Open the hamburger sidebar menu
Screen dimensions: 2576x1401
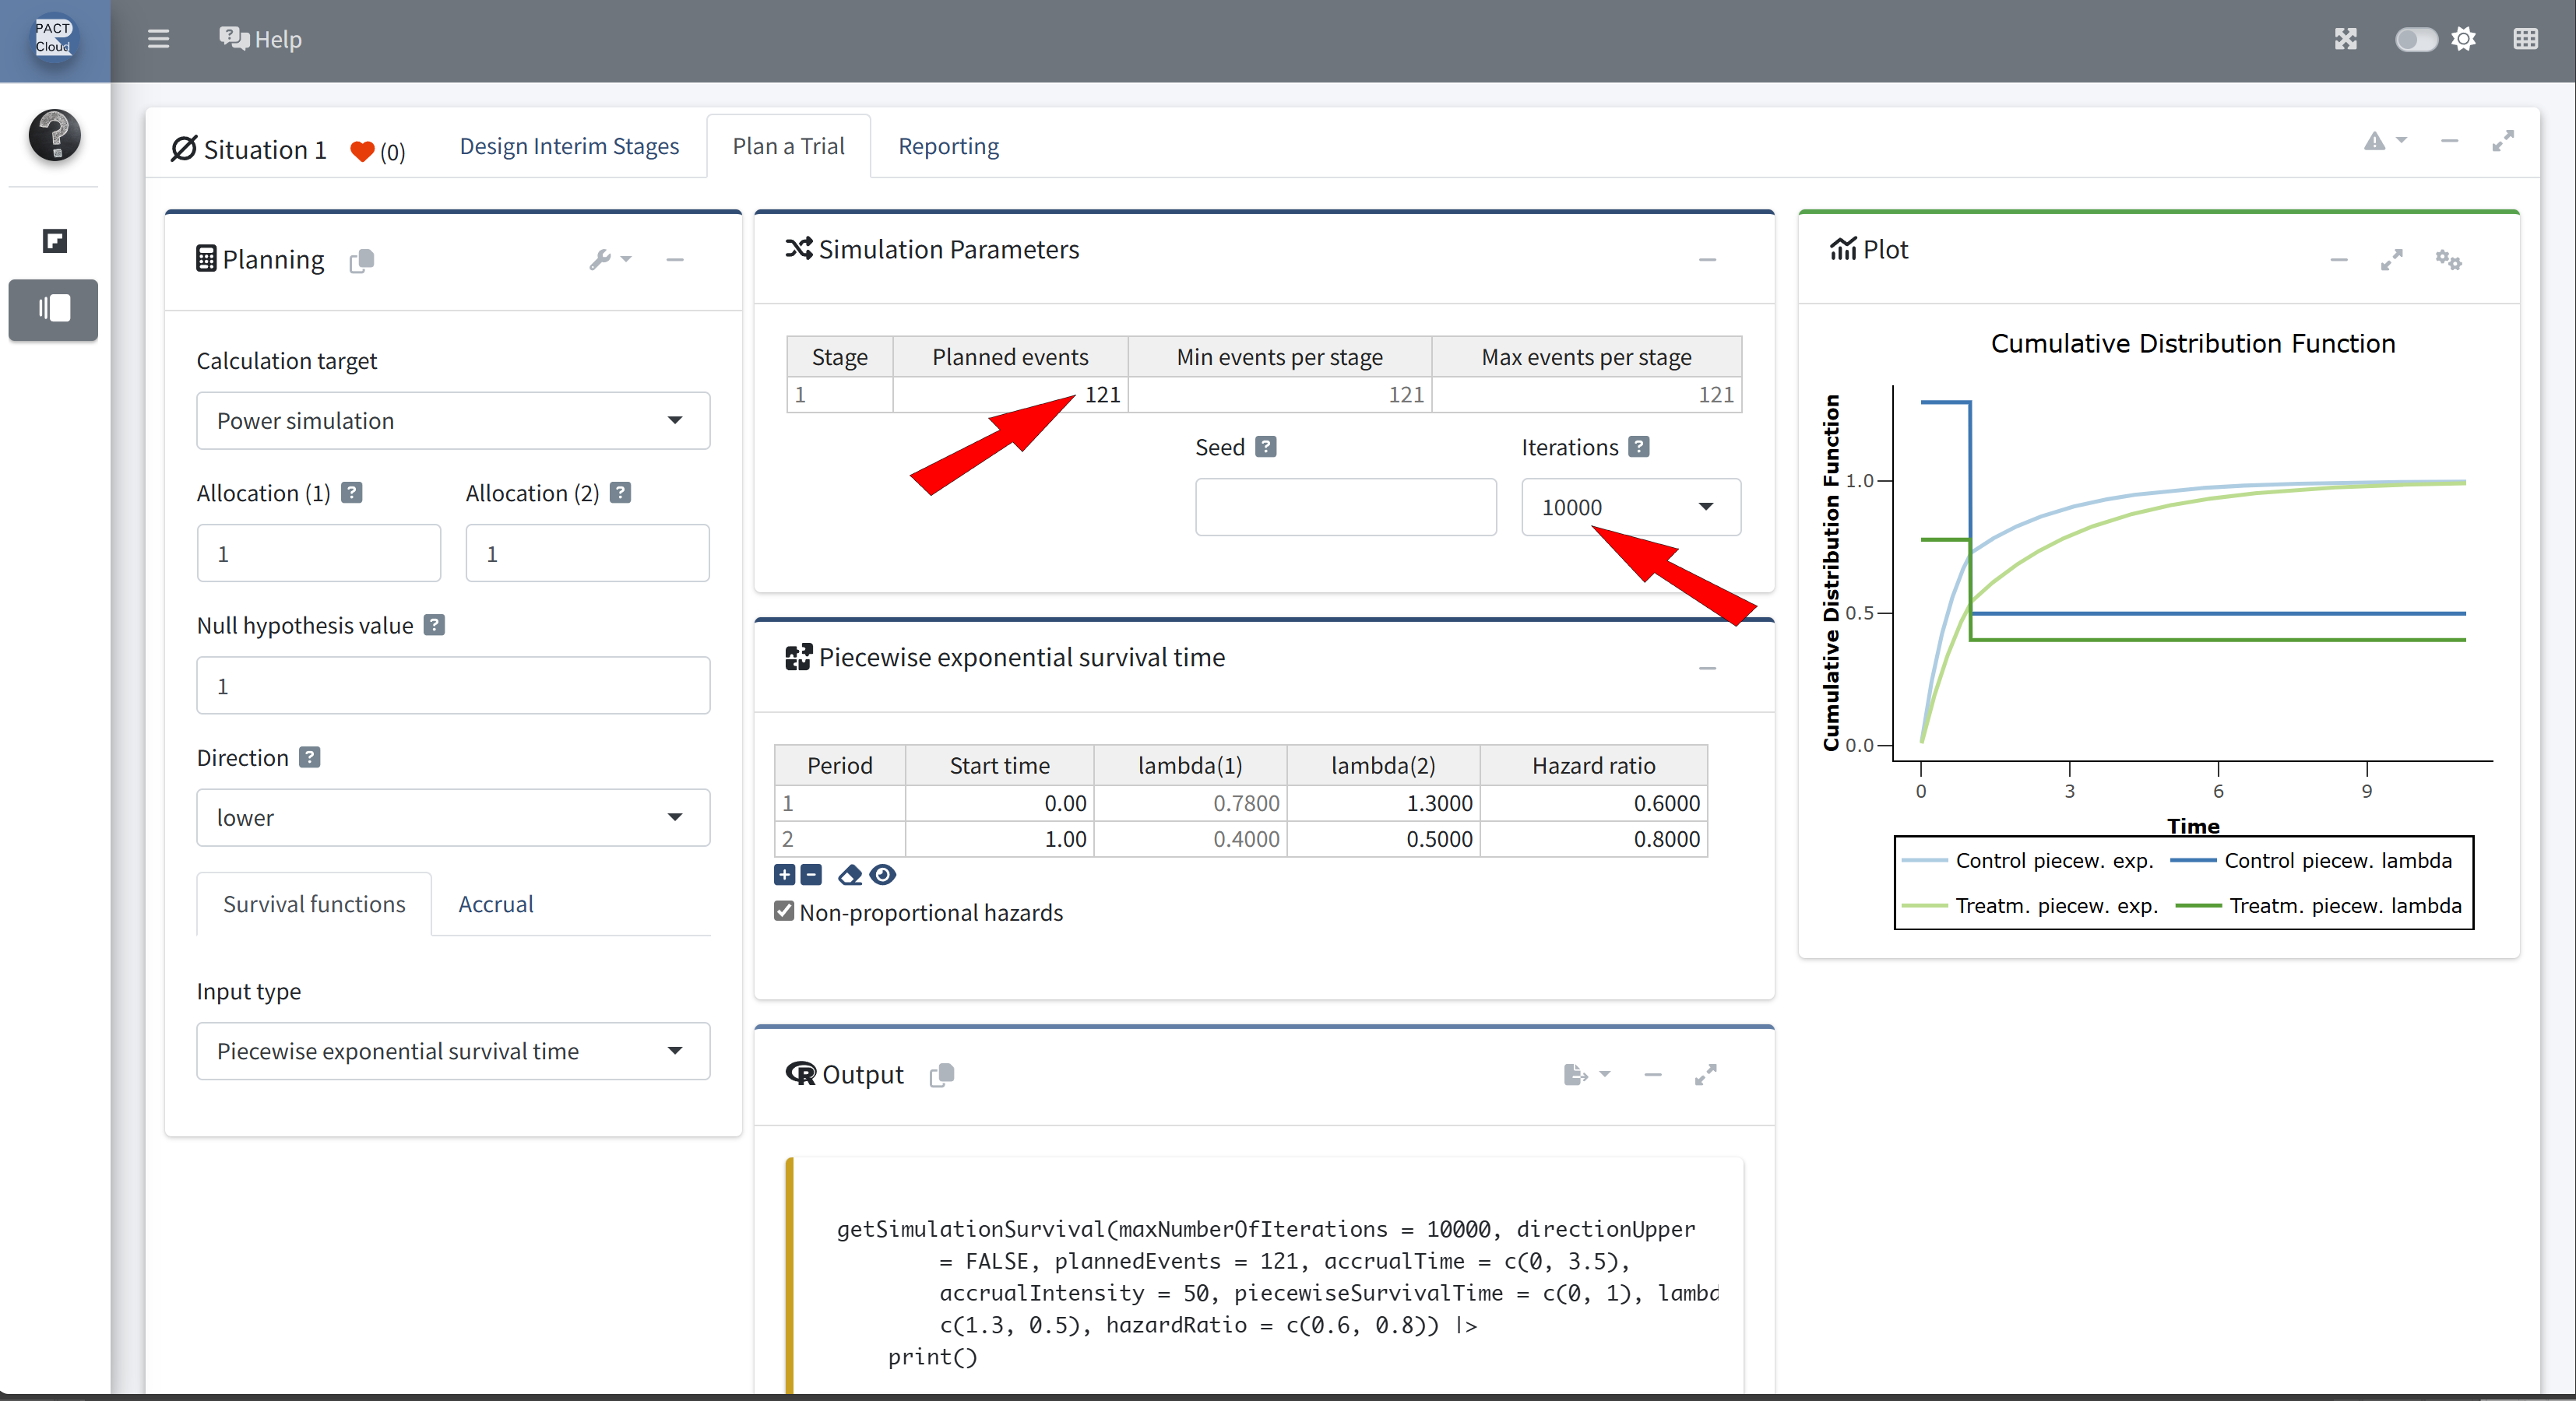tap(158, 39)
